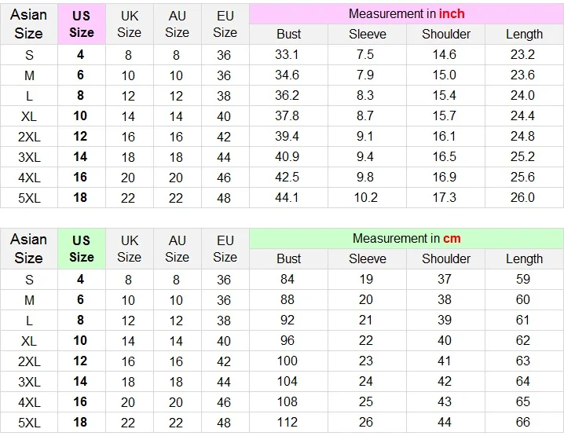
Task: Click the EU Size header in bottom table
Action: (x=225, y=248)
